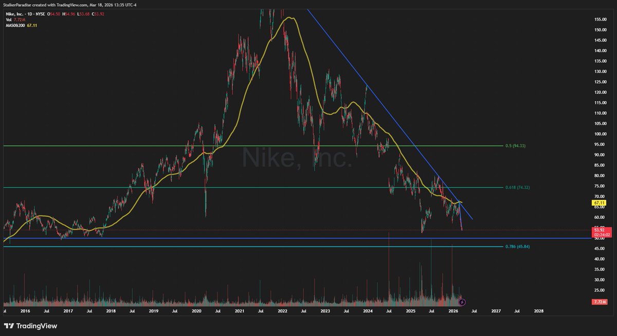The width and height of the screenshot is (617, 336).
Task: Click the 0.618 (74.32) Fibonacci level label
Action: point(516,188)
